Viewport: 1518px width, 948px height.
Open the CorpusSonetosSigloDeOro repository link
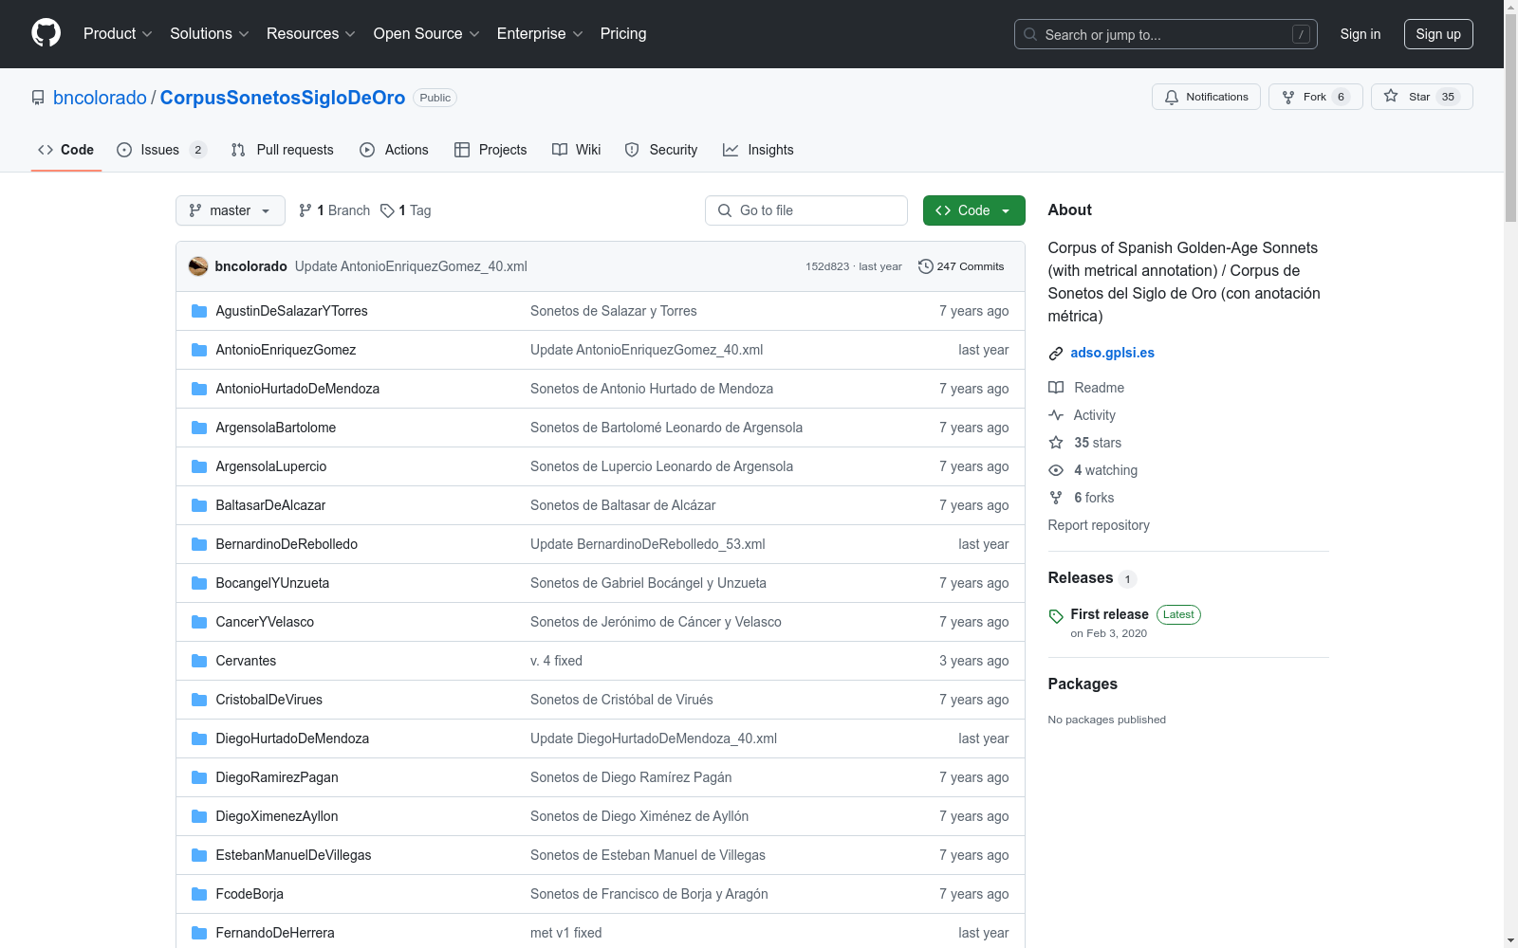283,98
